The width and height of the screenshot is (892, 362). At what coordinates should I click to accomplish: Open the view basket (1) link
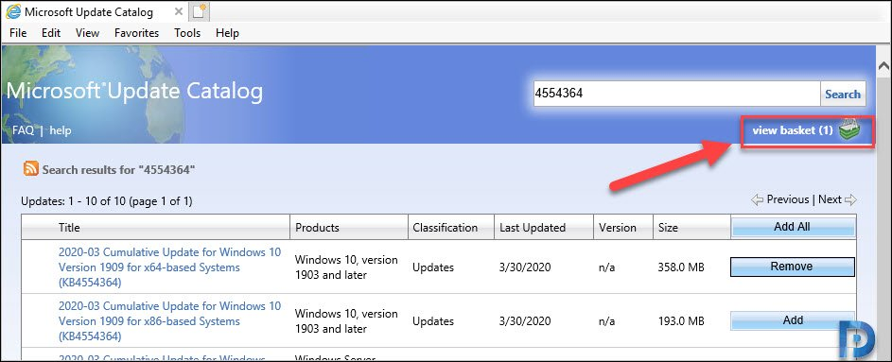(x=793, y=130)
